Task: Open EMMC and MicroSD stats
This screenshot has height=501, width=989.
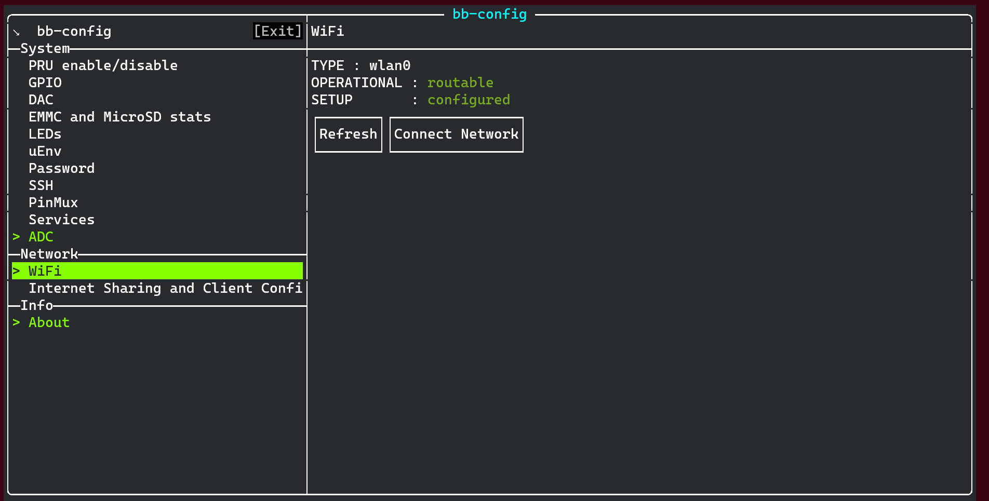Action: click(x=119, y=117)
